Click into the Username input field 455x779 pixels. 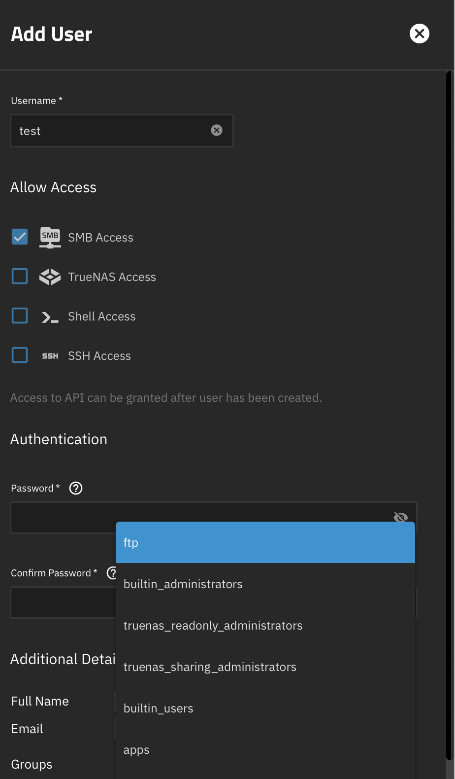[x=111, y=131]
